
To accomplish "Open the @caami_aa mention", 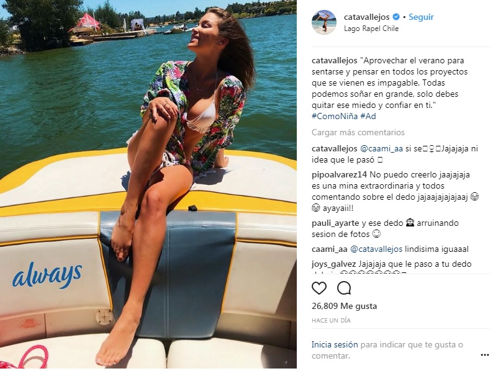I will tap(381, 149).
